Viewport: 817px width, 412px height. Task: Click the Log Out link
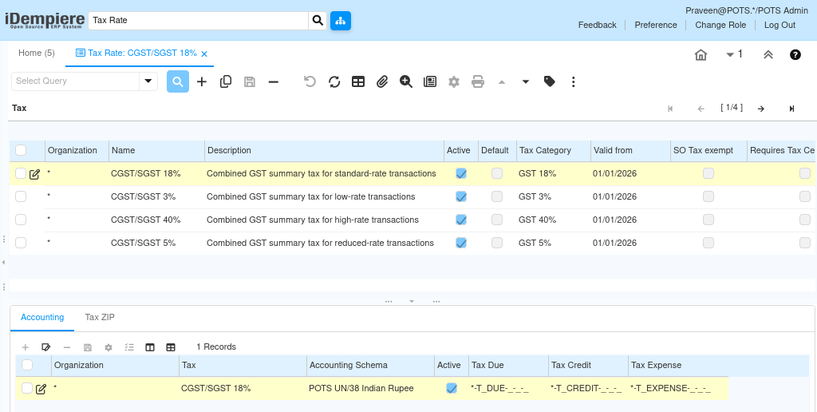[780, 25]
